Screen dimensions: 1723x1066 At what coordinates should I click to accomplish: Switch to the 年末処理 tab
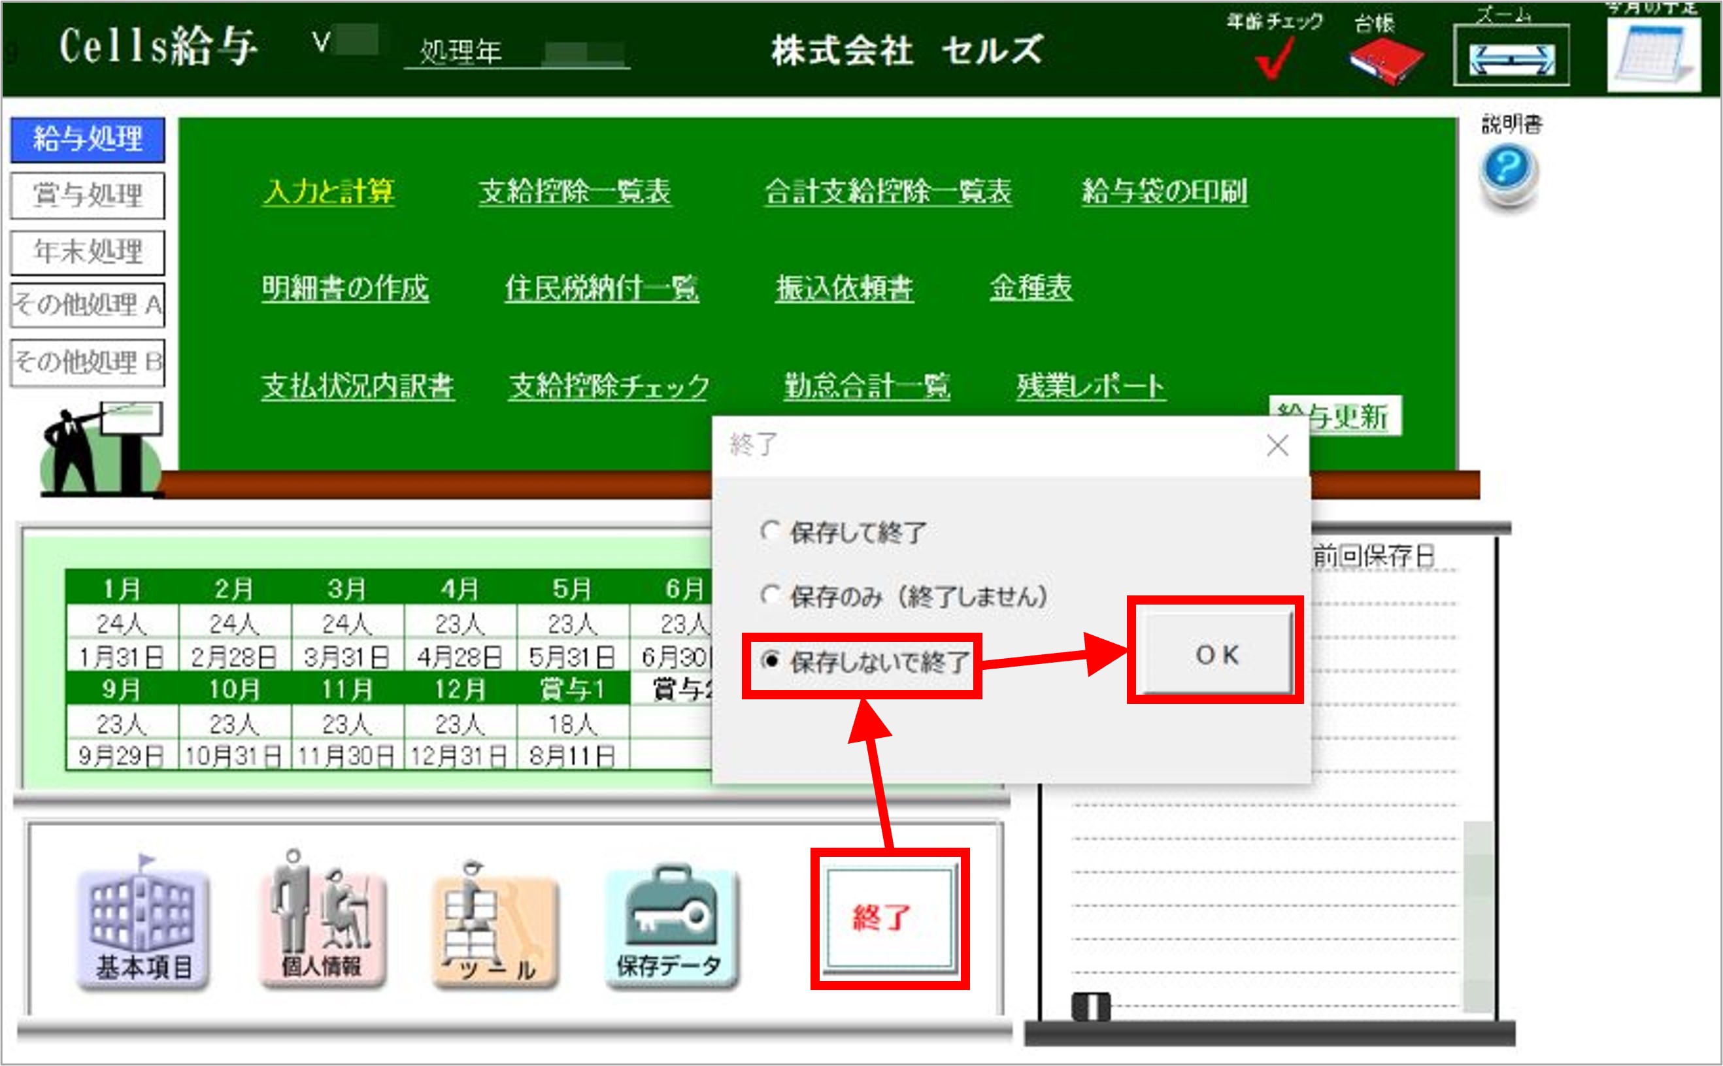click(88, 252)
